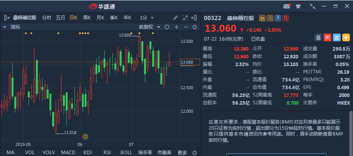The image size is (353, 156).
Task: Click the 13.600 high label on chart
Action: [125, 35]
